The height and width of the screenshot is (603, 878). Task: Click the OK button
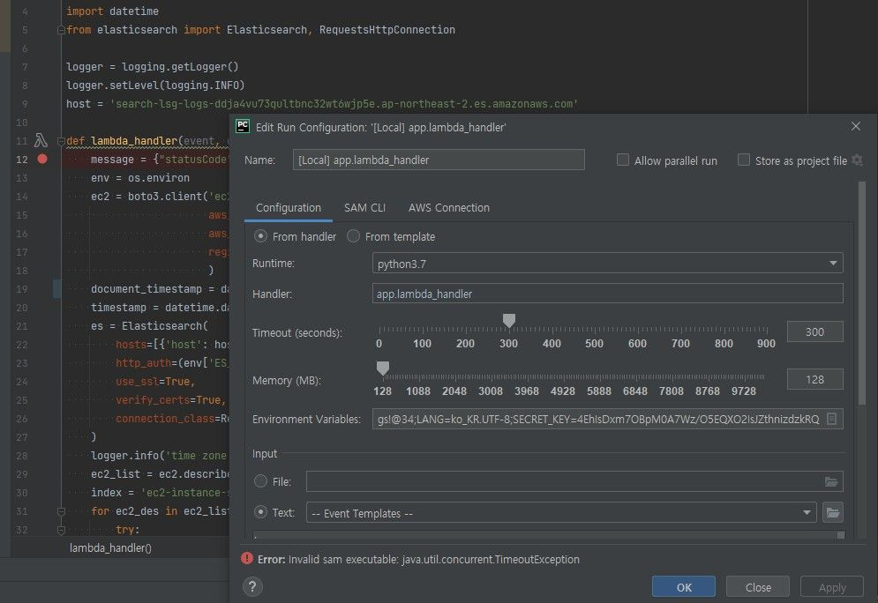point(684,587)
